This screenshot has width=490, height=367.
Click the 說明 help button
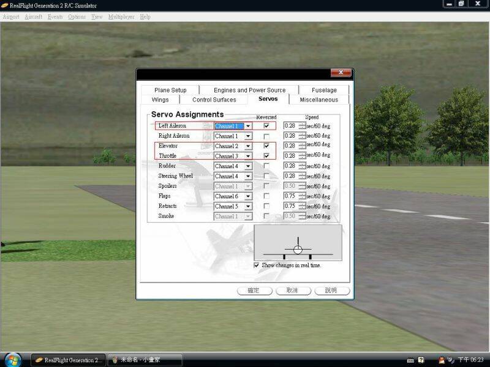pyautogui.click(x=332, y=291)
